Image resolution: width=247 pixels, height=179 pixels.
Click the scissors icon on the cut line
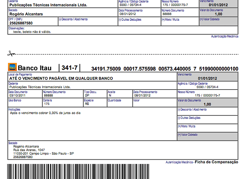click(x=11, y=54)
